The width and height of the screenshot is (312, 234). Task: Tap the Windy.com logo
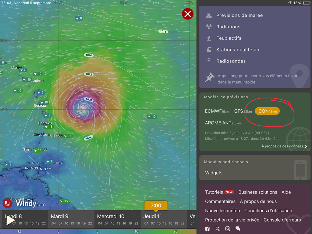coord(24,203)
